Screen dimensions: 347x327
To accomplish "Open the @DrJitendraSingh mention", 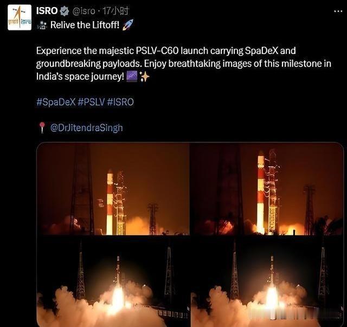I will point(87,128).
